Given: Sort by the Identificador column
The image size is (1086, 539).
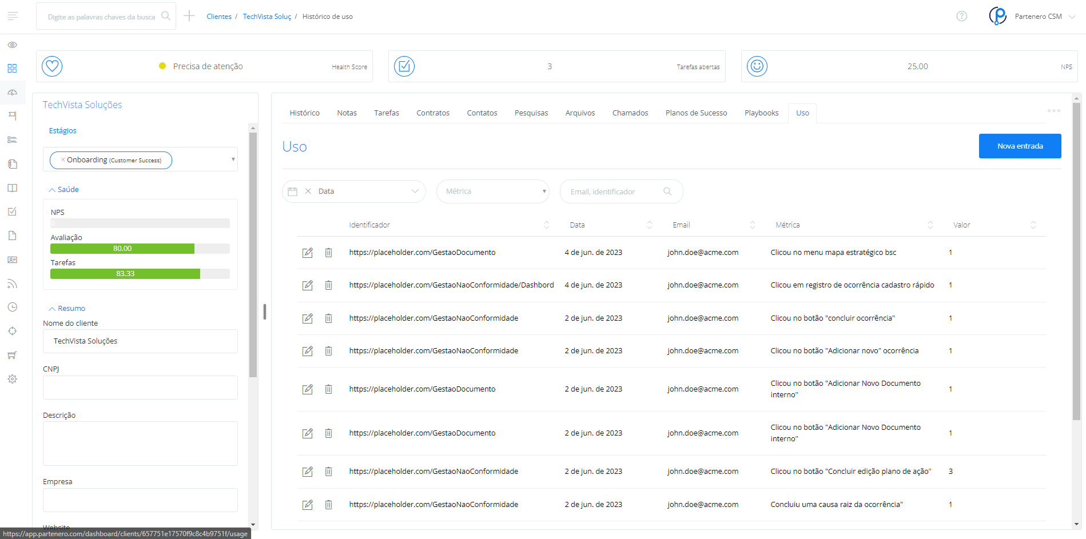Looking at the screenshot, I should [547, 225].
